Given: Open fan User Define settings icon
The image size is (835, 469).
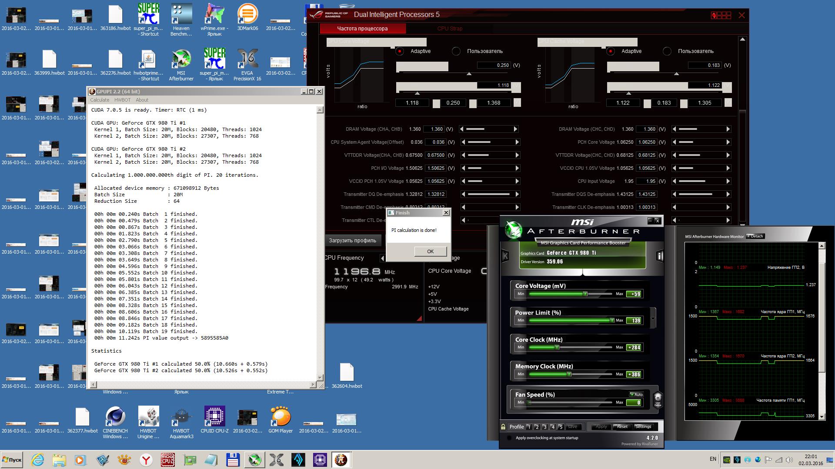Looking at the screenshot, I should [658, 399].
